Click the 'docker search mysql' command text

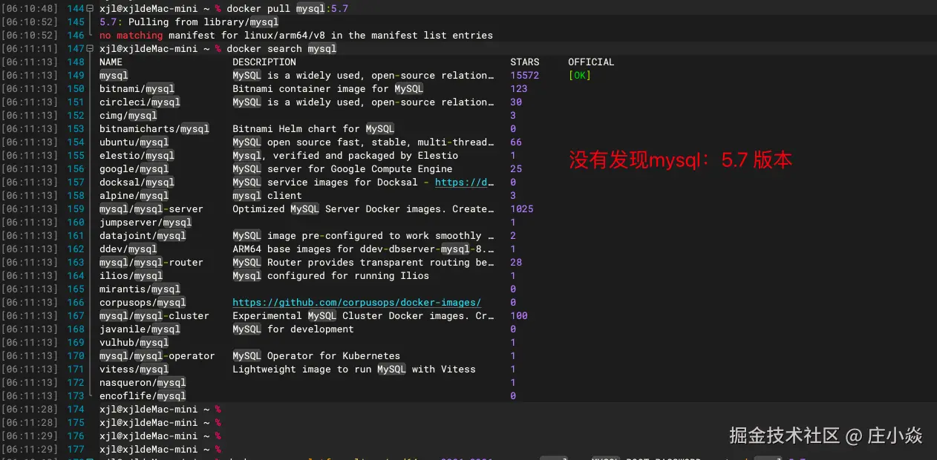tap(281, 49)
